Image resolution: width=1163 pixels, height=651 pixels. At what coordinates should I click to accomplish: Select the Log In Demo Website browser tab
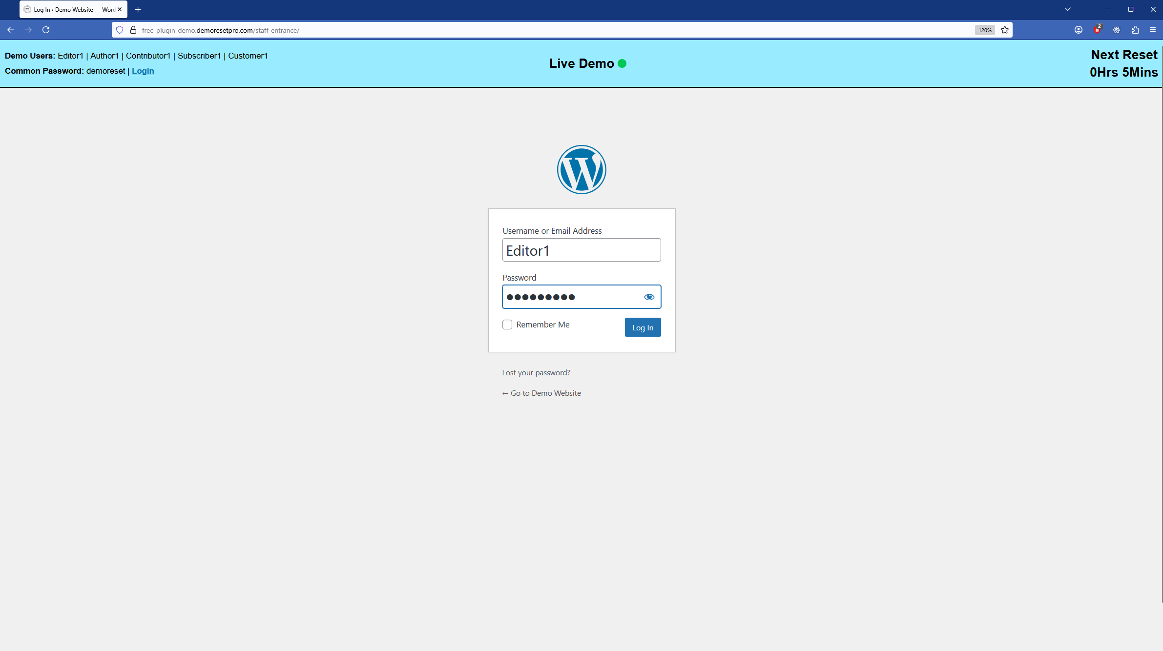[68, 9]
